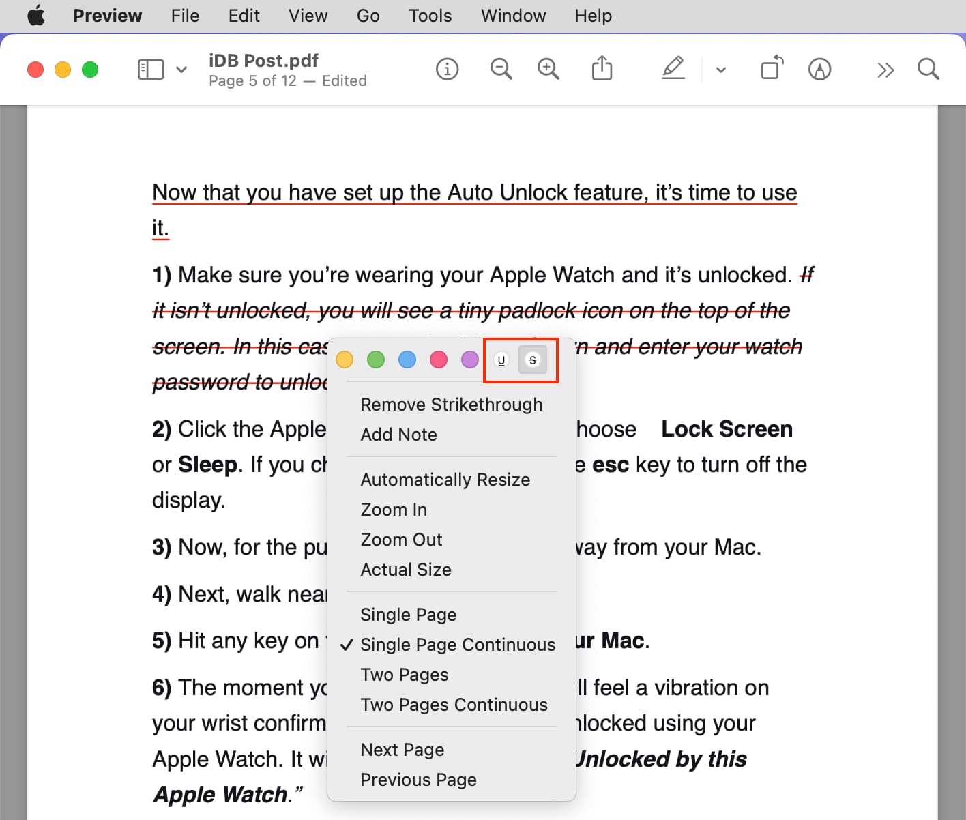The height and width of the screenshot is (820, 966).
Task: Show more toolbar items via double chevron
Action: pyautogui.click(x=885, y=70)
